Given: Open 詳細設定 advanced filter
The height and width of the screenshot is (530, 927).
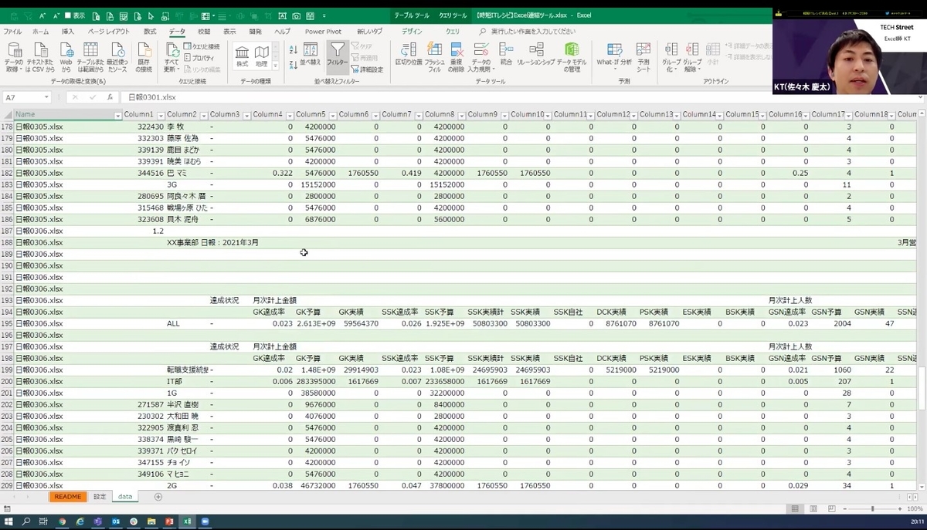Looking at the screenshot, I should tap(367, 69).
